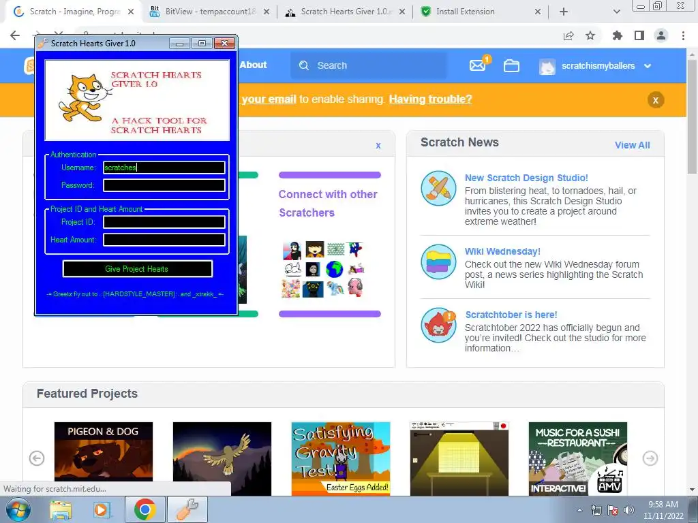Open the Scratch messages envelope icon
The width and height of the screenshot is (698, 523).
[477, 66]
